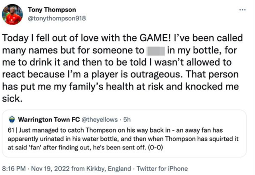This screenshot has width=255, height=175.
Task: Click the Warrington Town FC crest icon
Action: [12, 119]
